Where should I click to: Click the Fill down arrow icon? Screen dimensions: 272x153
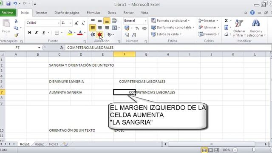[226, 27]
